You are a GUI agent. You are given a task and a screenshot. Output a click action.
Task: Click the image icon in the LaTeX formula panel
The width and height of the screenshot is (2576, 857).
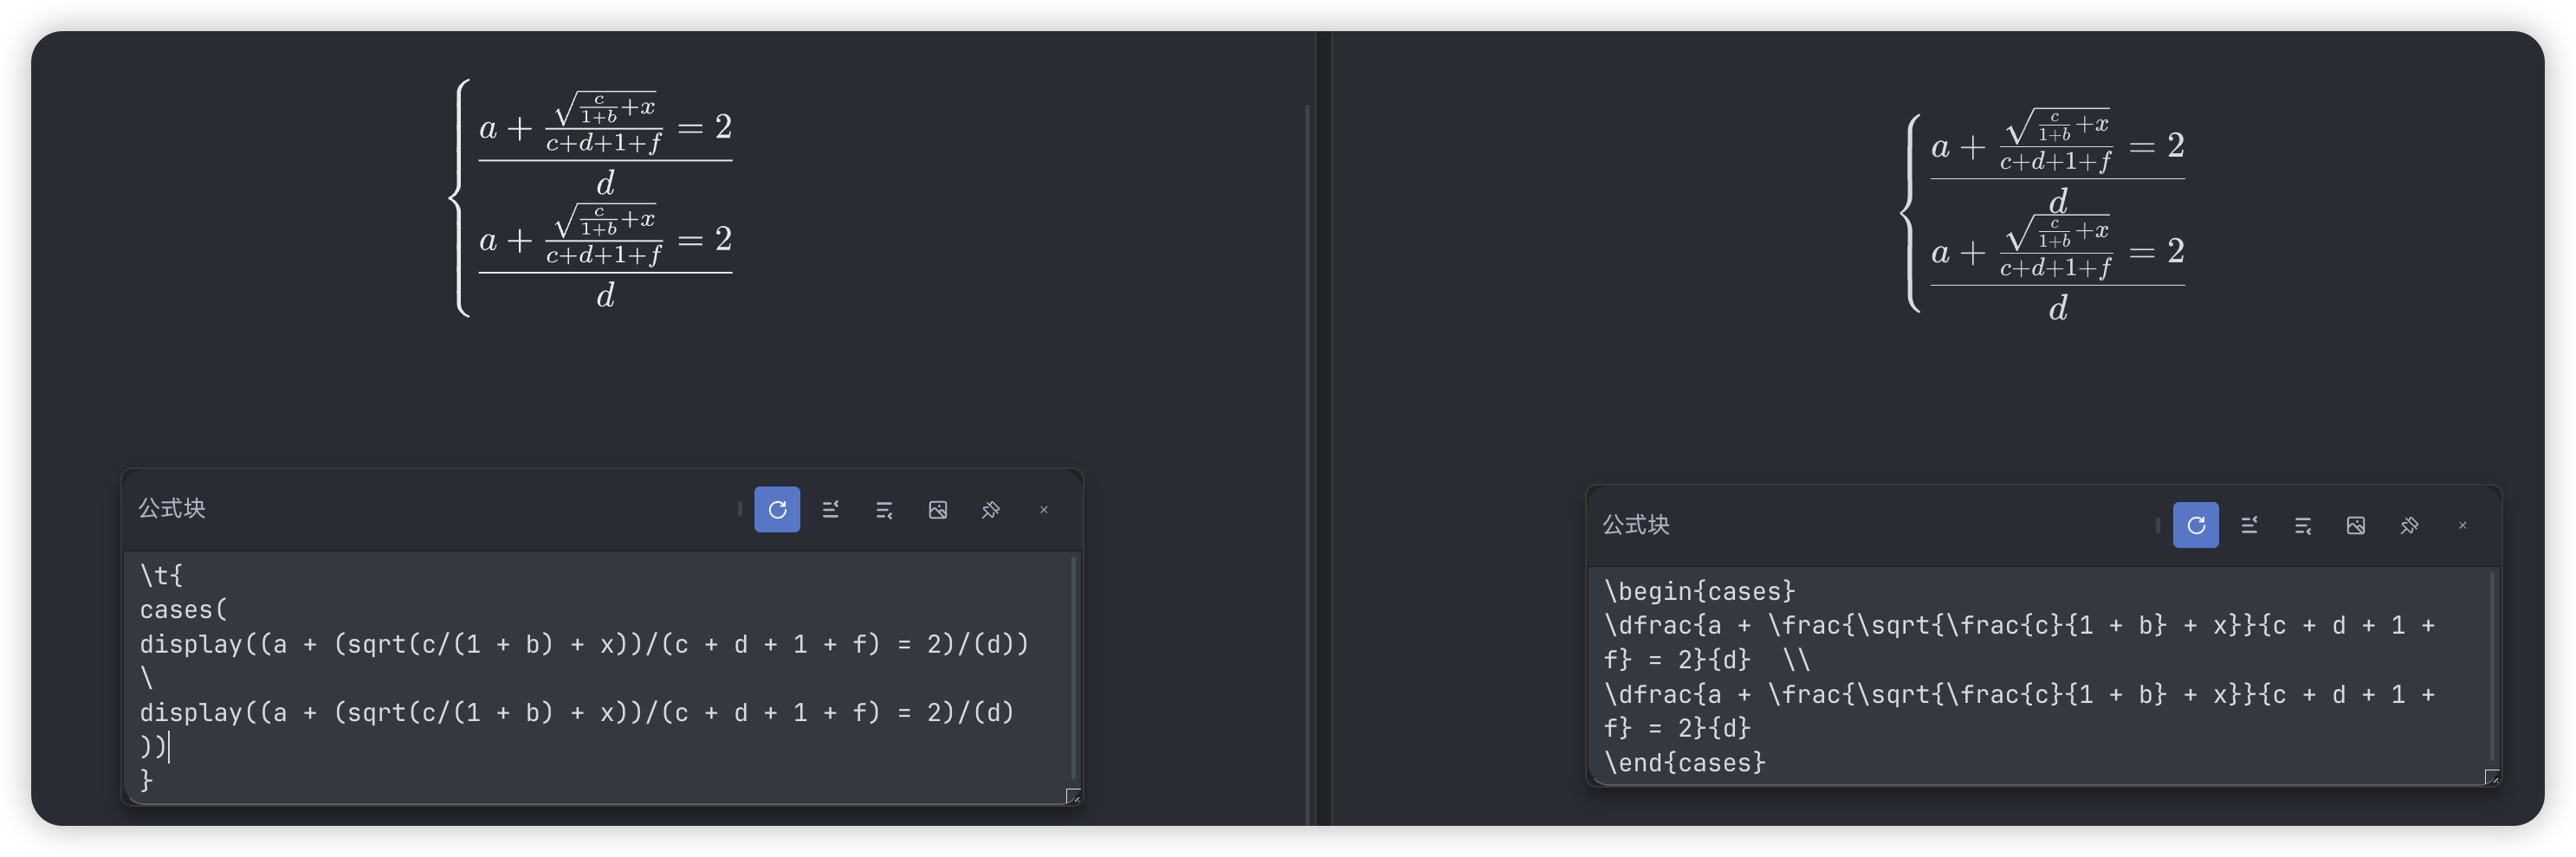[2355, 525]
